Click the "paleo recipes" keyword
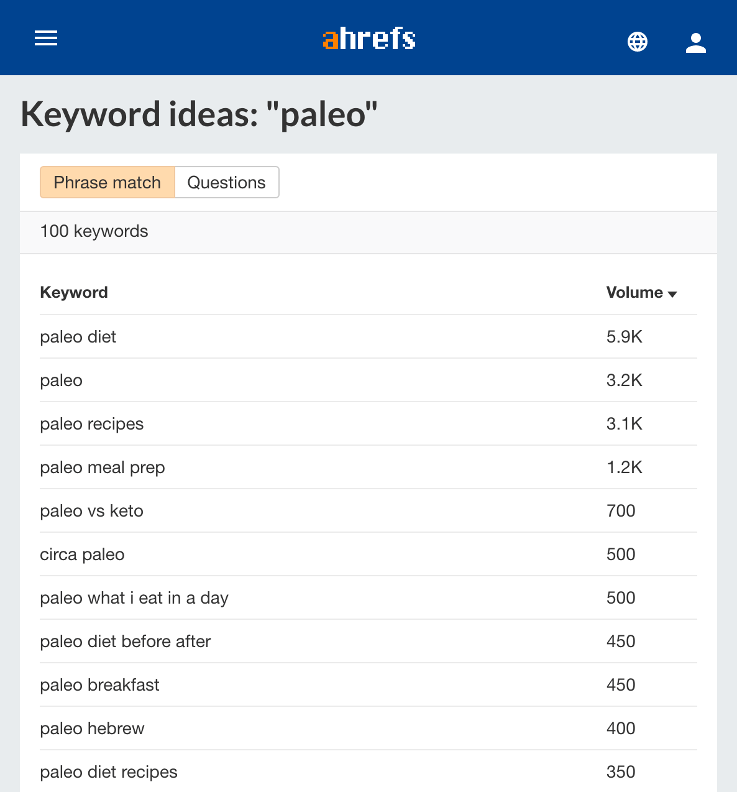The image size is (737, 792). (x=92, y=424)
